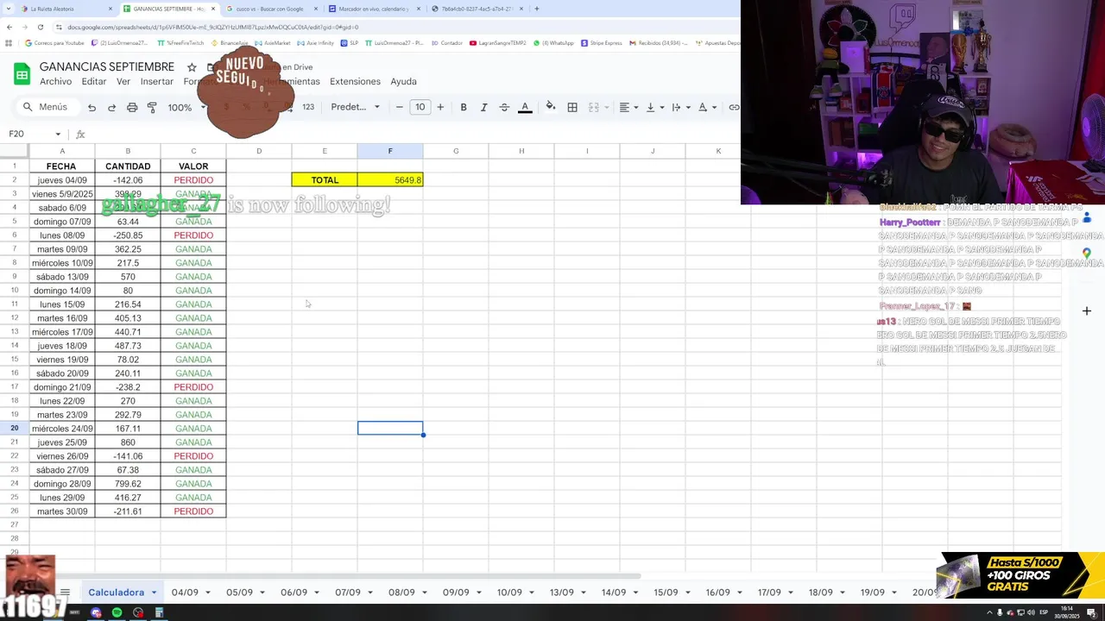Decrease font size with minus button

coord(399,107)
